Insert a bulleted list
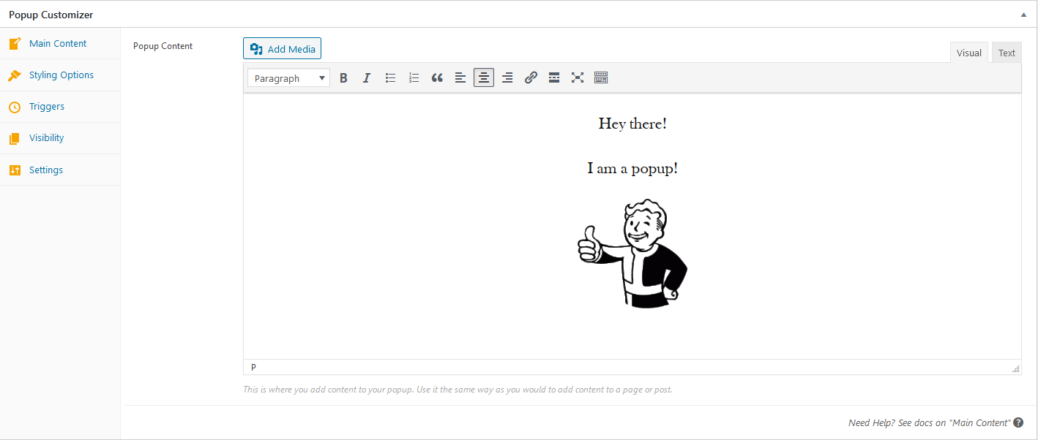This screenshot has width=1038, height=440. pos(390,77)
